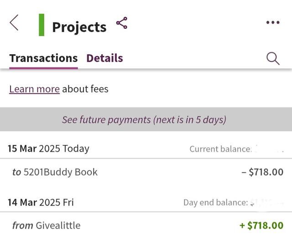This screenshot has height=246, width=292.
Task: Tap the green account colour bar
Action: click(x=42, y=25)
